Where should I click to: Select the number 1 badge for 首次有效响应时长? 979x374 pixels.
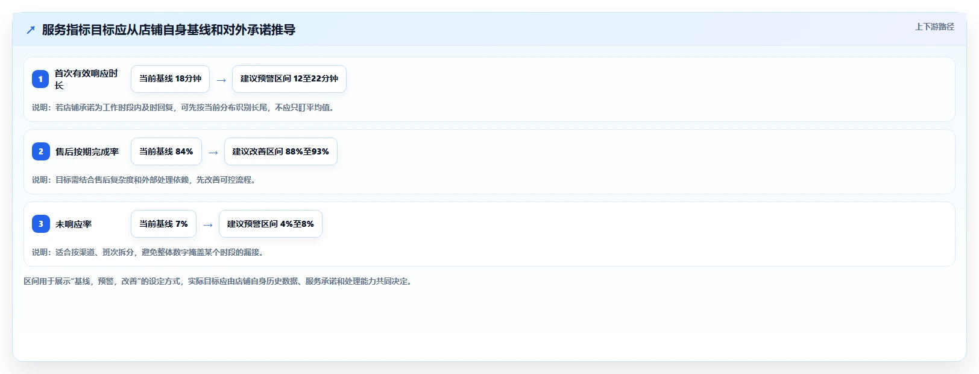pos(40,79)
